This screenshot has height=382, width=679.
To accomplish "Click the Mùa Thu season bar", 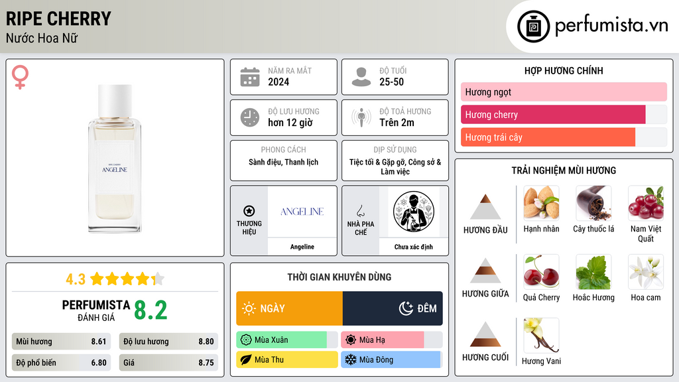I will click(287, 359).
